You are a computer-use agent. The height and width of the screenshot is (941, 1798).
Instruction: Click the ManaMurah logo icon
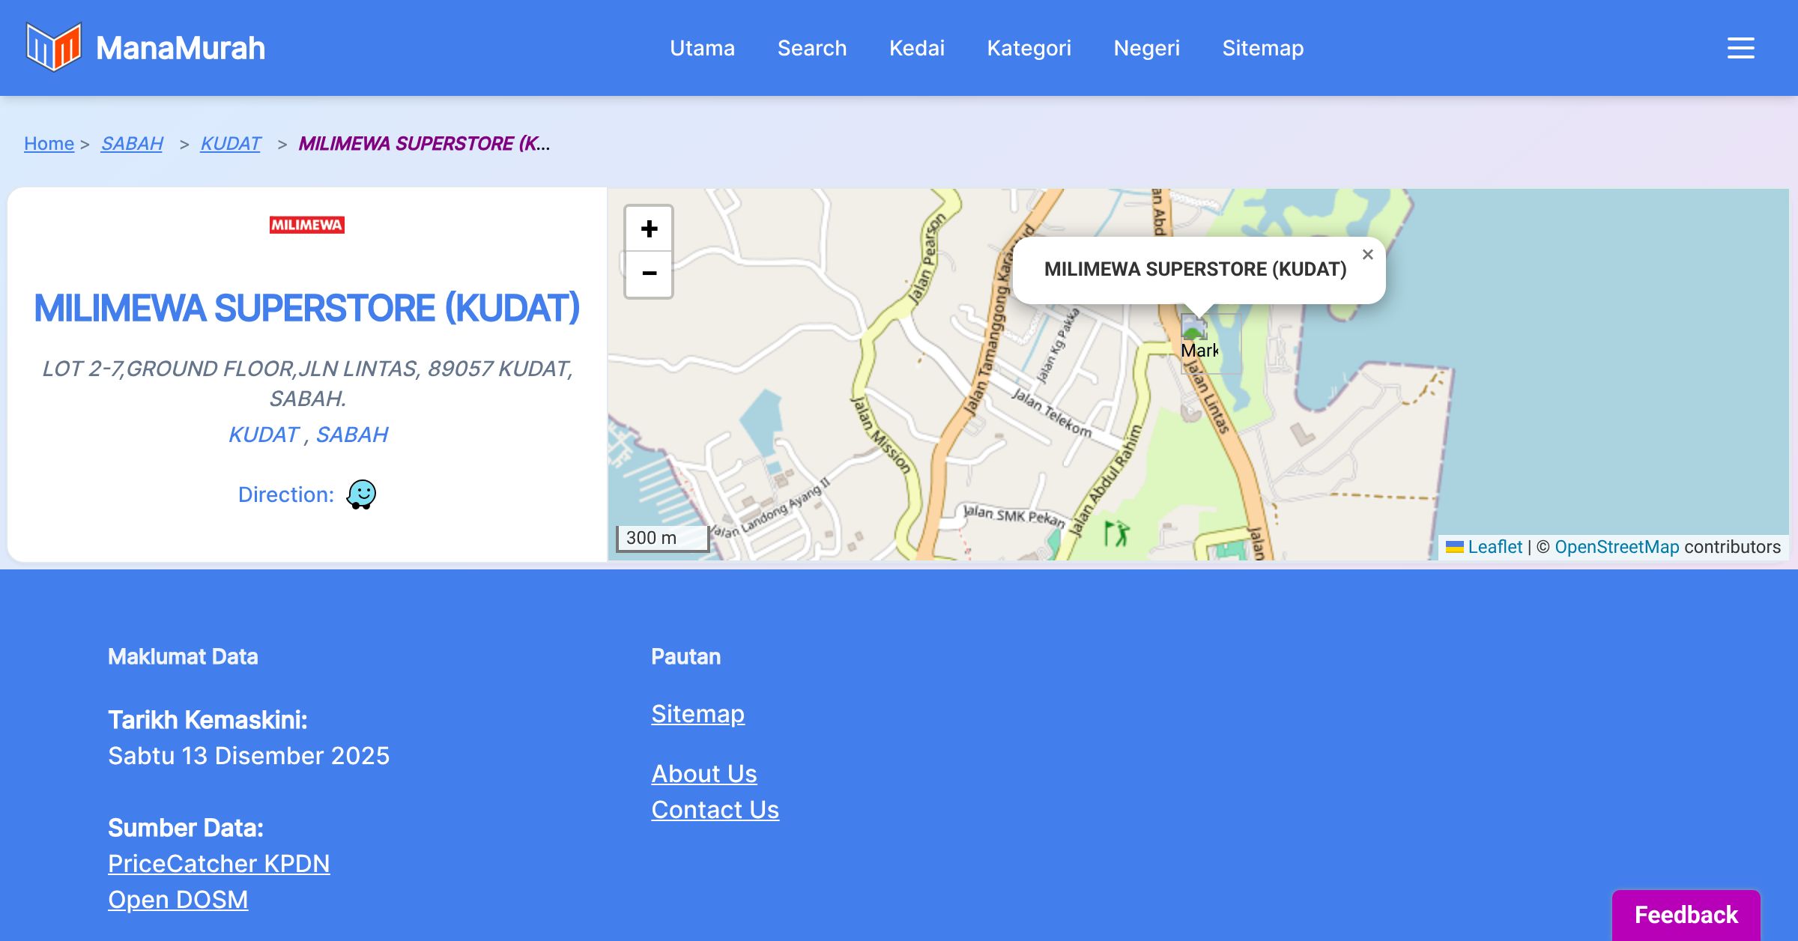(53, 47)
